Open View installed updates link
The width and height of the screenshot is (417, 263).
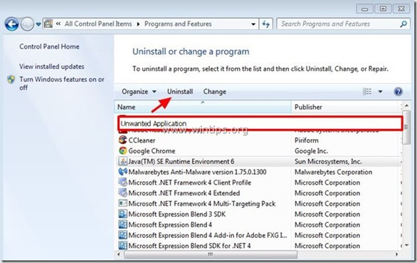click(52, 66)
